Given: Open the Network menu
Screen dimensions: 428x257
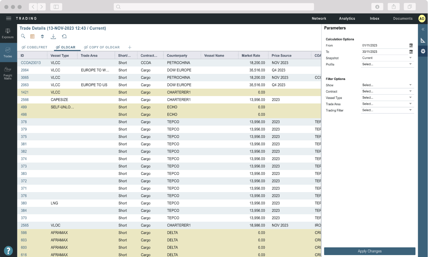Looking at the screenshot, I should point(319,19).
